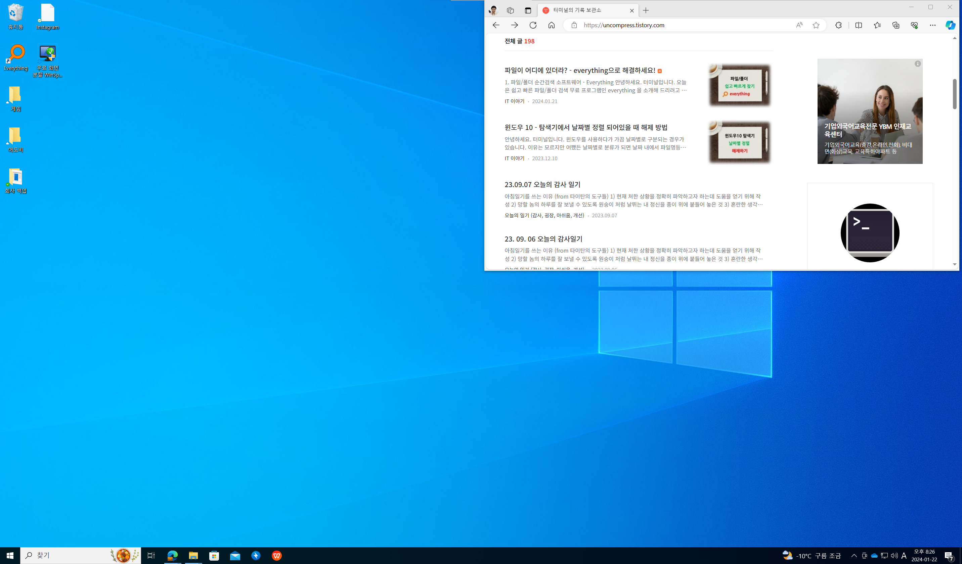Screen dimensions: 962x564
Task: Toggle Edge split screen view
Action: [x=859, y=25]
